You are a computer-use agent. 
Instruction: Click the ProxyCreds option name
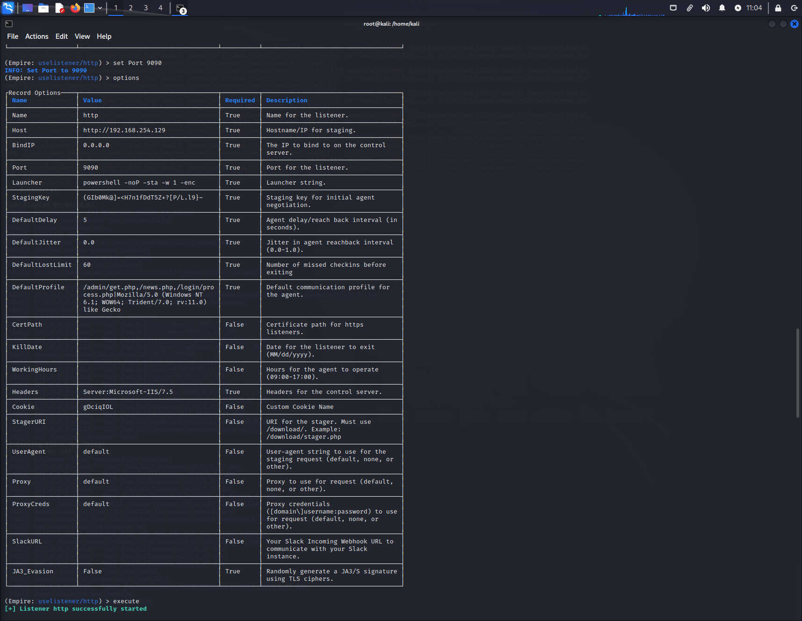tap(31, 504)
